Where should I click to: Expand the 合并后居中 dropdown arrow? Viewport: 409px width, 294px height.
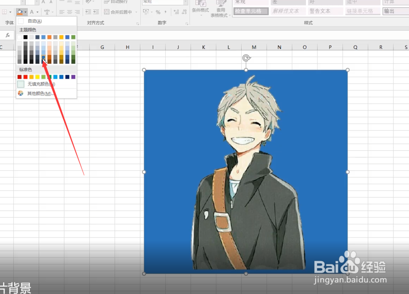[136, 12]
